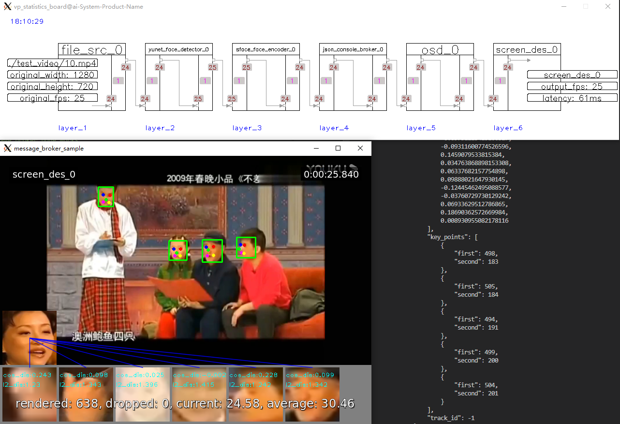The image size is (620, 424).
Task: Click the X icon in vp_statistics_board title bar
Action: click(x=7, y=7)
